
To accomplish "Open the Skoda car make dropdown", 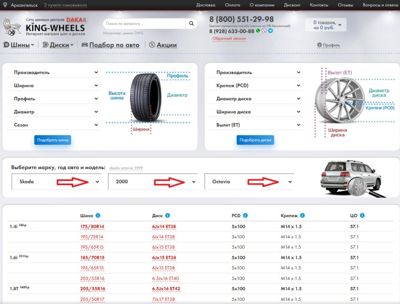I will point(57,182).
